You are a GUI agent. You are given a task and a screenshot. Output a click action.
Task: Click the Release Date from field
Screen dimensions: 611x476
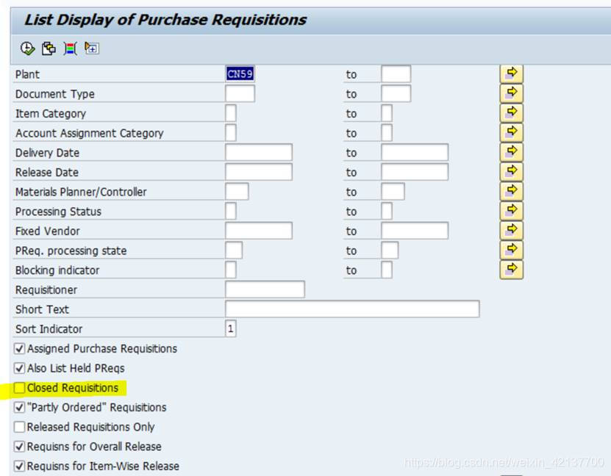(259, 172)
